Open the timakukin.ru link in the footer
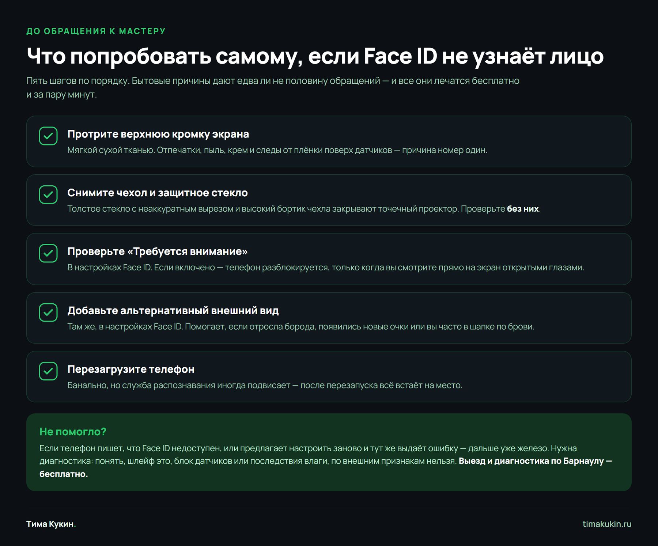 click(607, 524)
